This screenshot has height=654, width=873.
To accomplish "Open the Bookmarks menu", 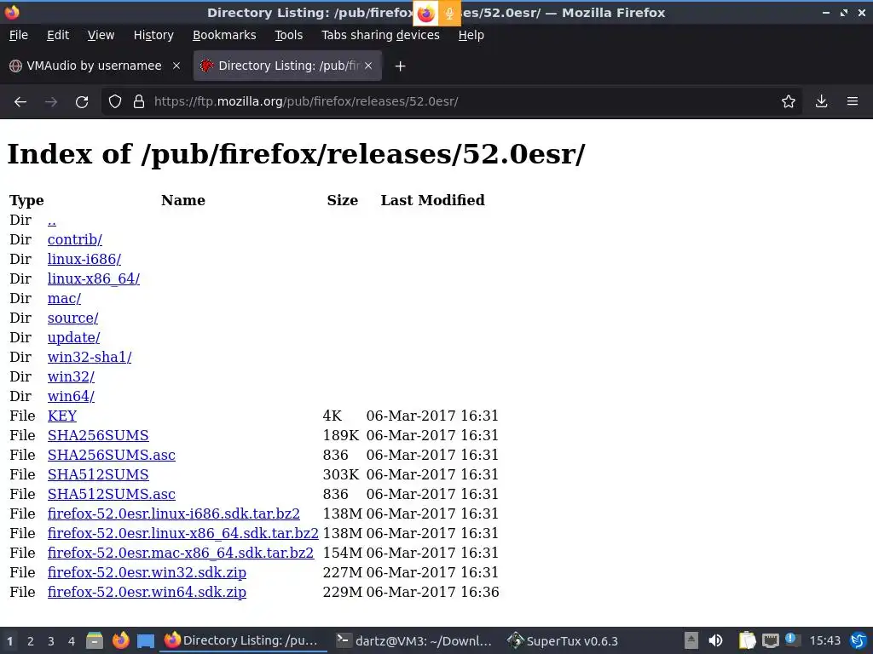I will 224,35.
